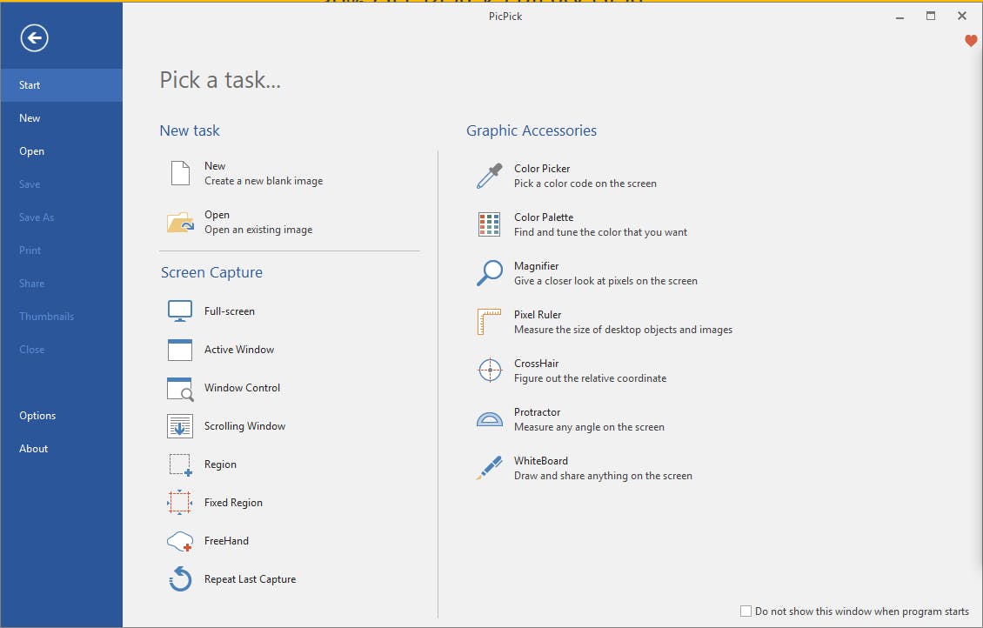Go to the About sidebar item
This screenshot has height=628, width=983.
coord(34,449)
